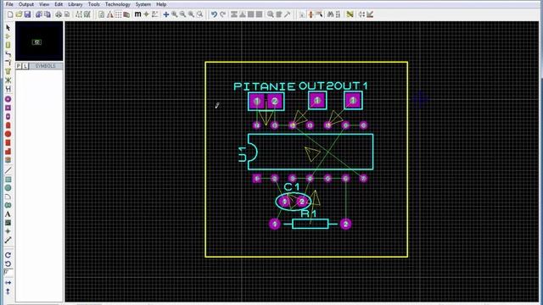Click pad 2 of resistor R1

[x=345, y=224]
